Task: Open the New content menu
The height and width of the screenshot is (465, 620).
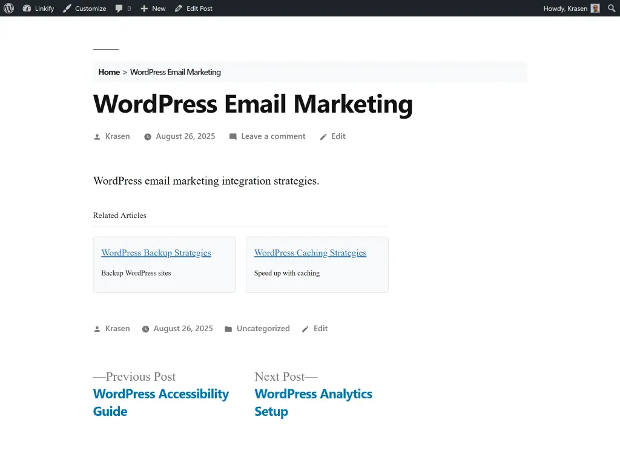Action: click(x=153, y=8)
